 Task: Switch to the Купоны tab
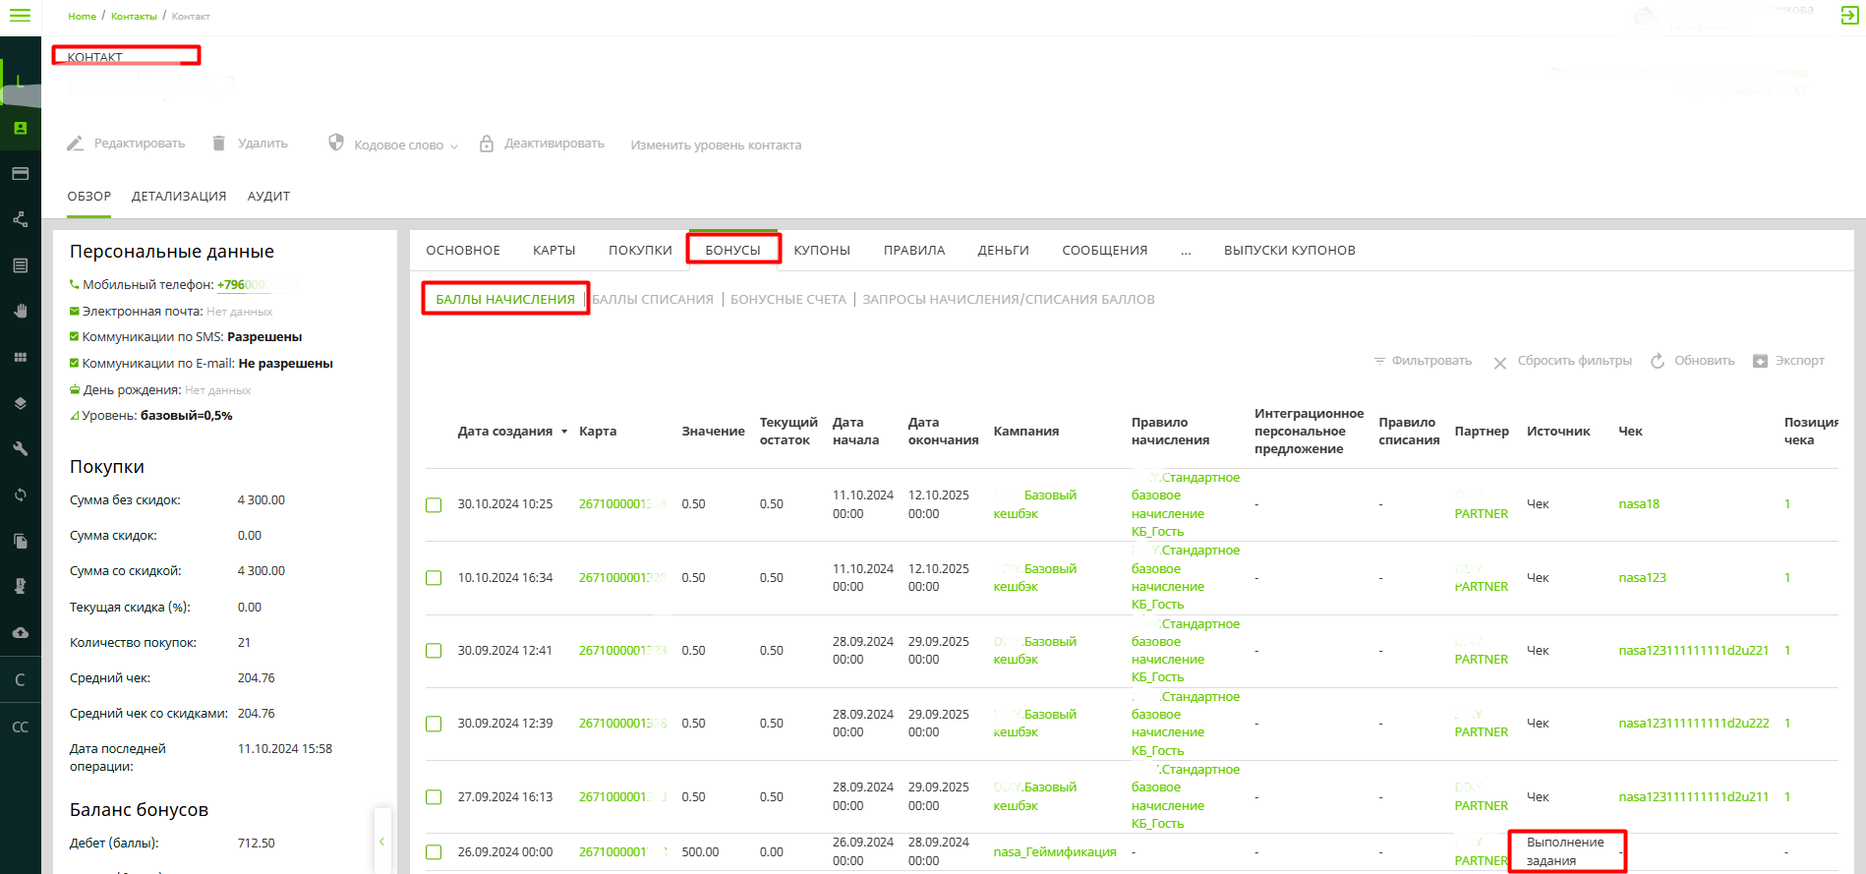pyautogui.click(x=822, y=251)
